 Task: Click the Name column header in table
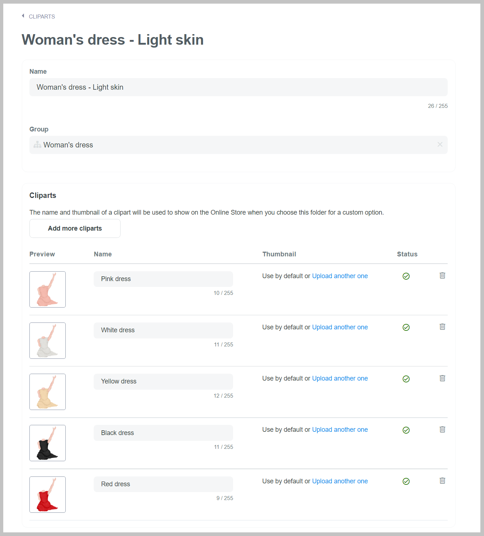(x=103, y=254)
